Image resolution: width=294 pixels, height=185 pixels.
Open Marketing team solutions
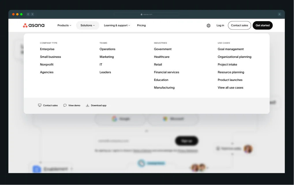(107, 57)
